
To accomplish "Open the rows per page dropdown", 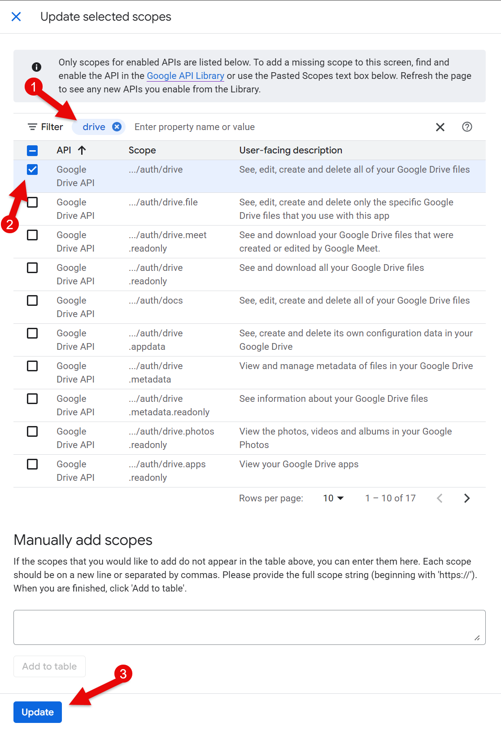I will [333, 498].
